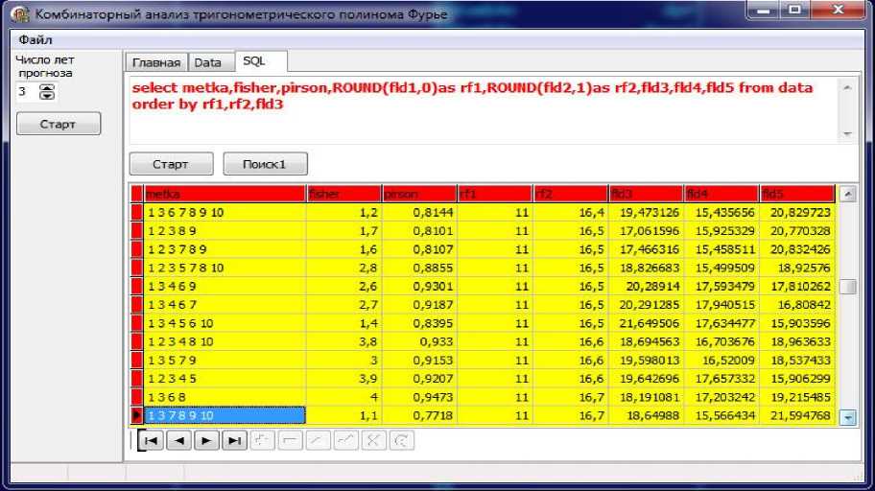Click the application icon in title bar
This screenshot has height=491, width=875.
[x=21, y=13]
